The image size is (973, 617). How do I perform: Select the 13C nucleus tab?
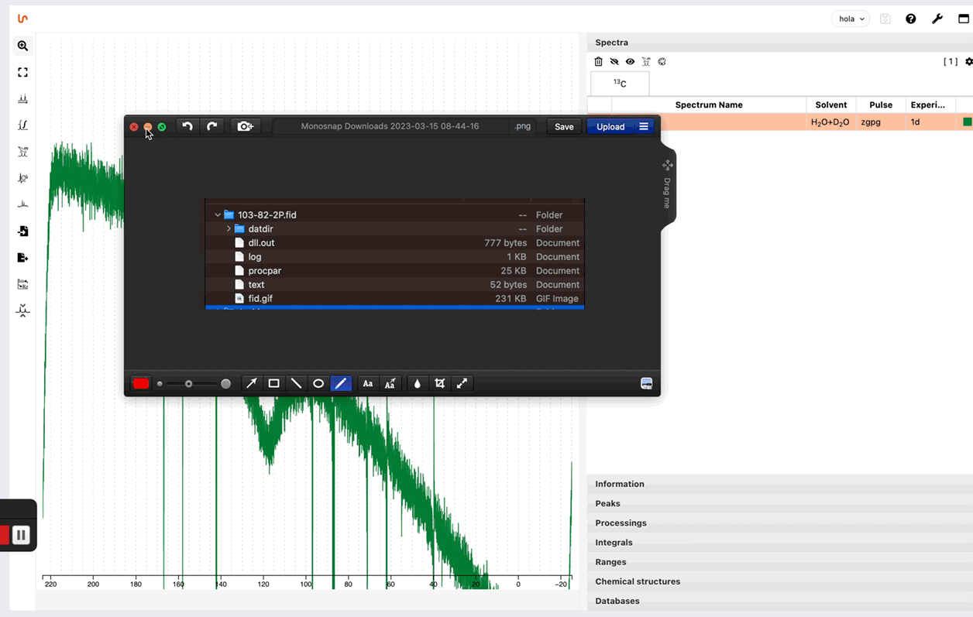tap(620, 83)
